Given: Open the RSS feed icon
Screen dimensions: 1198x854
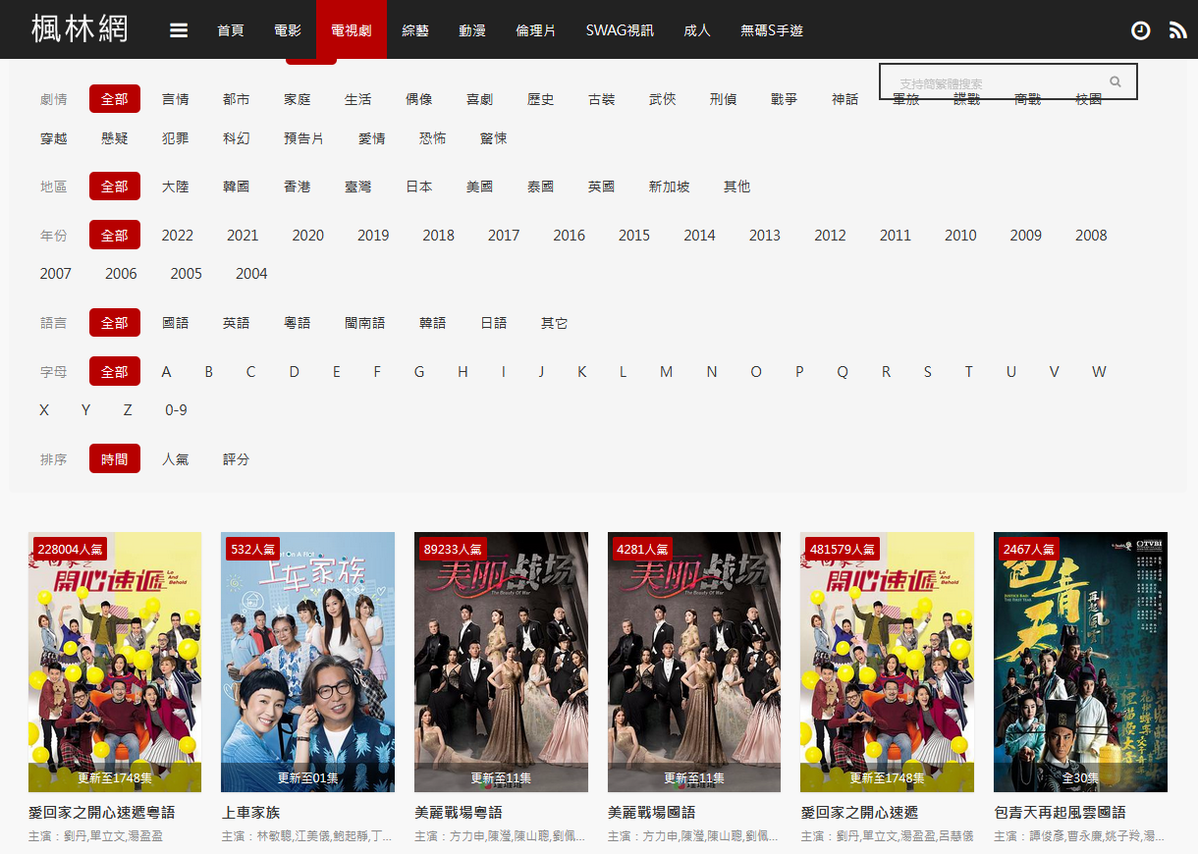Looking at the screenshot, I should coord(1178,30).
